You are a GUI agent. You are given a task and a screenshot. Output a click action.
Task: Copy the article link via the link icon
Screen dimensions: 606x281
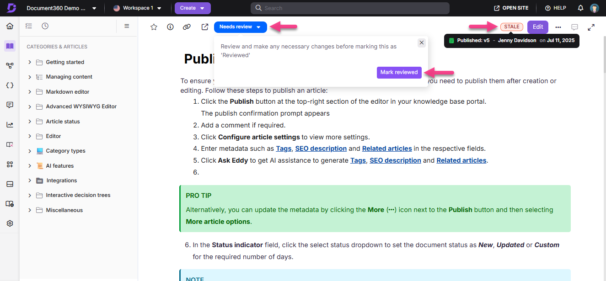pos(187,27)
